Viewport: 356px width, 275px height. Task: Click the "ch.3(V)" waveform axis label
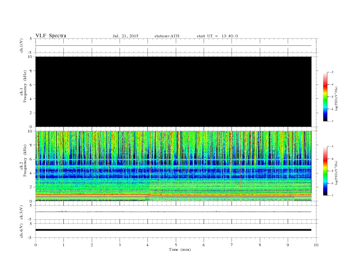point(22,213)
